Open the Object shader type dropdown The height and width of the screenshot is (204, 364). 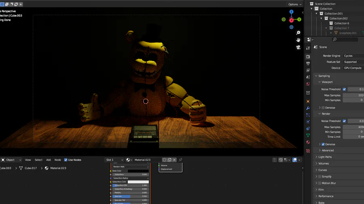point(11,160)
